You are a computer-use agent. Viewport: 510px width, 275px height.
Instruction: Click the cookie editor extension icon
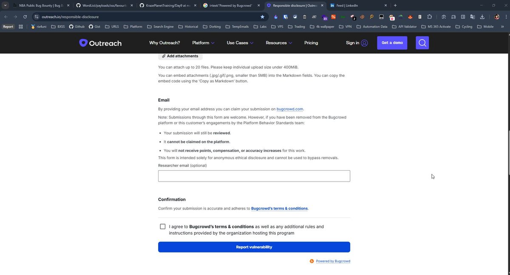tap(362, 17)
